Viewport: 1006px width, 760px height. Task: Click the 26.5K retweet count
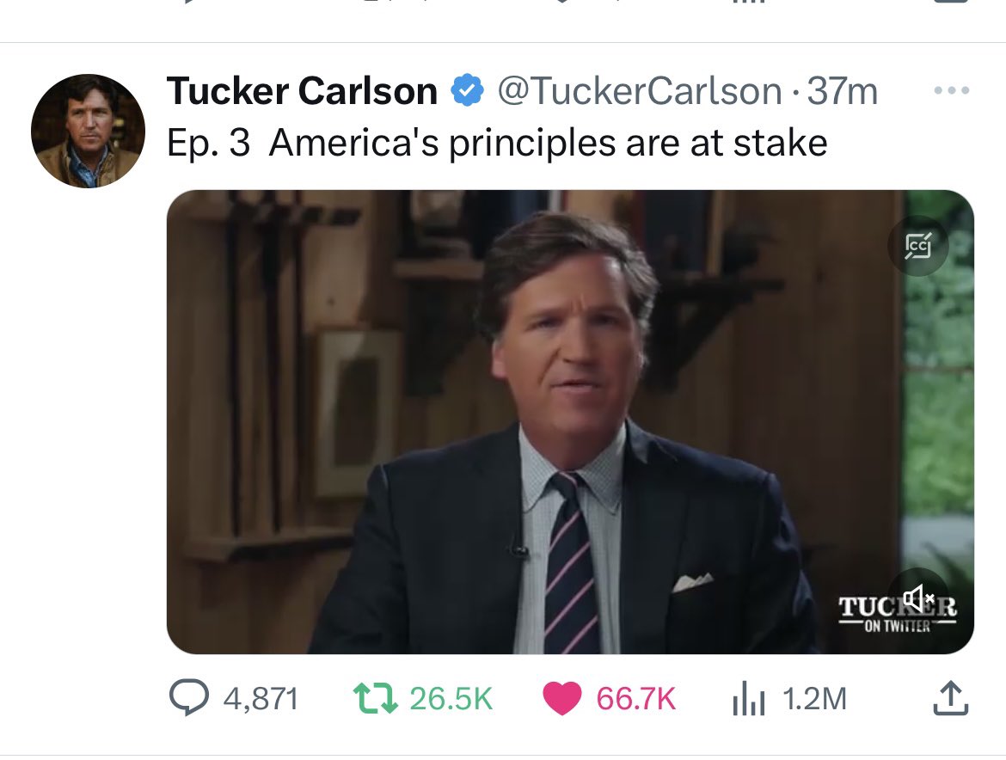(x=451, y=699)
